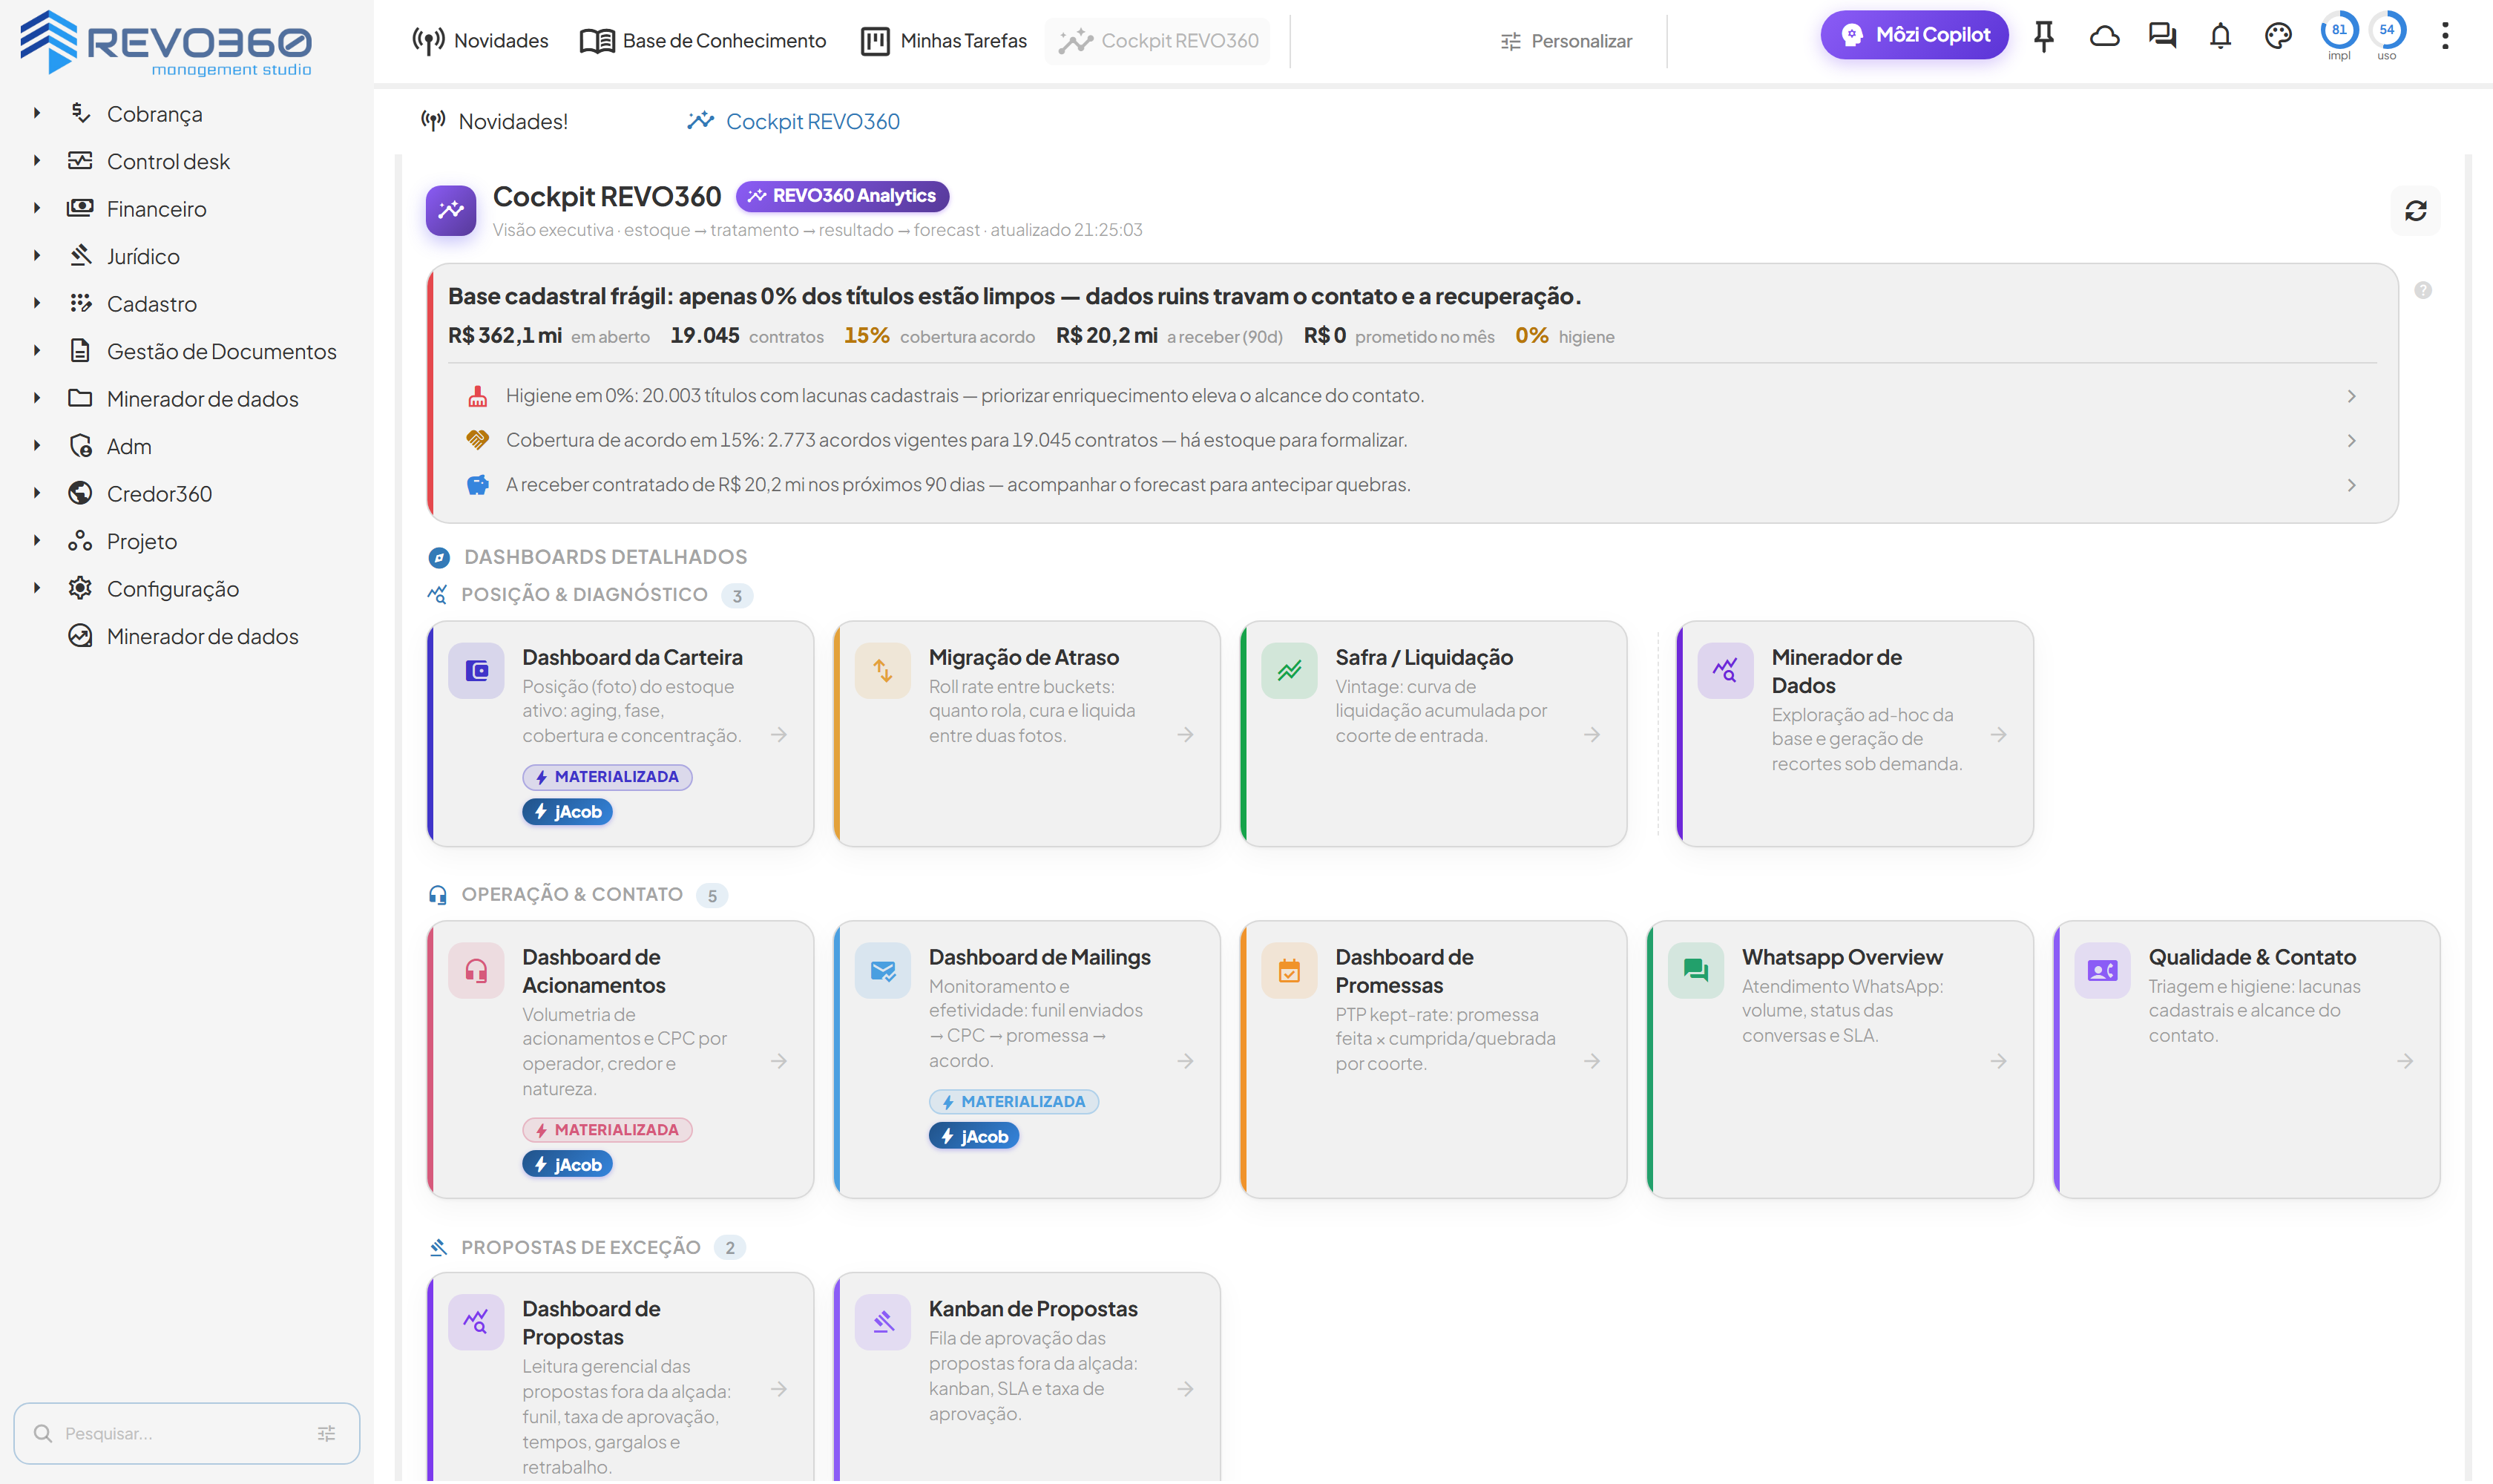The height and width of the screenshot is (1484, 2493).
Task: Open the theme palette icon
Action: pyautogui.click(x=2278, y=37)
